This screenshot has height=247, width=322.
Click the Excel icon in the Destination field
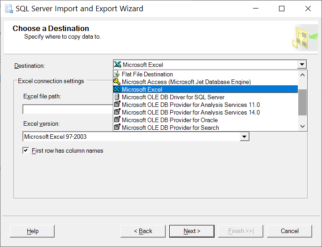tap(117, 65)
